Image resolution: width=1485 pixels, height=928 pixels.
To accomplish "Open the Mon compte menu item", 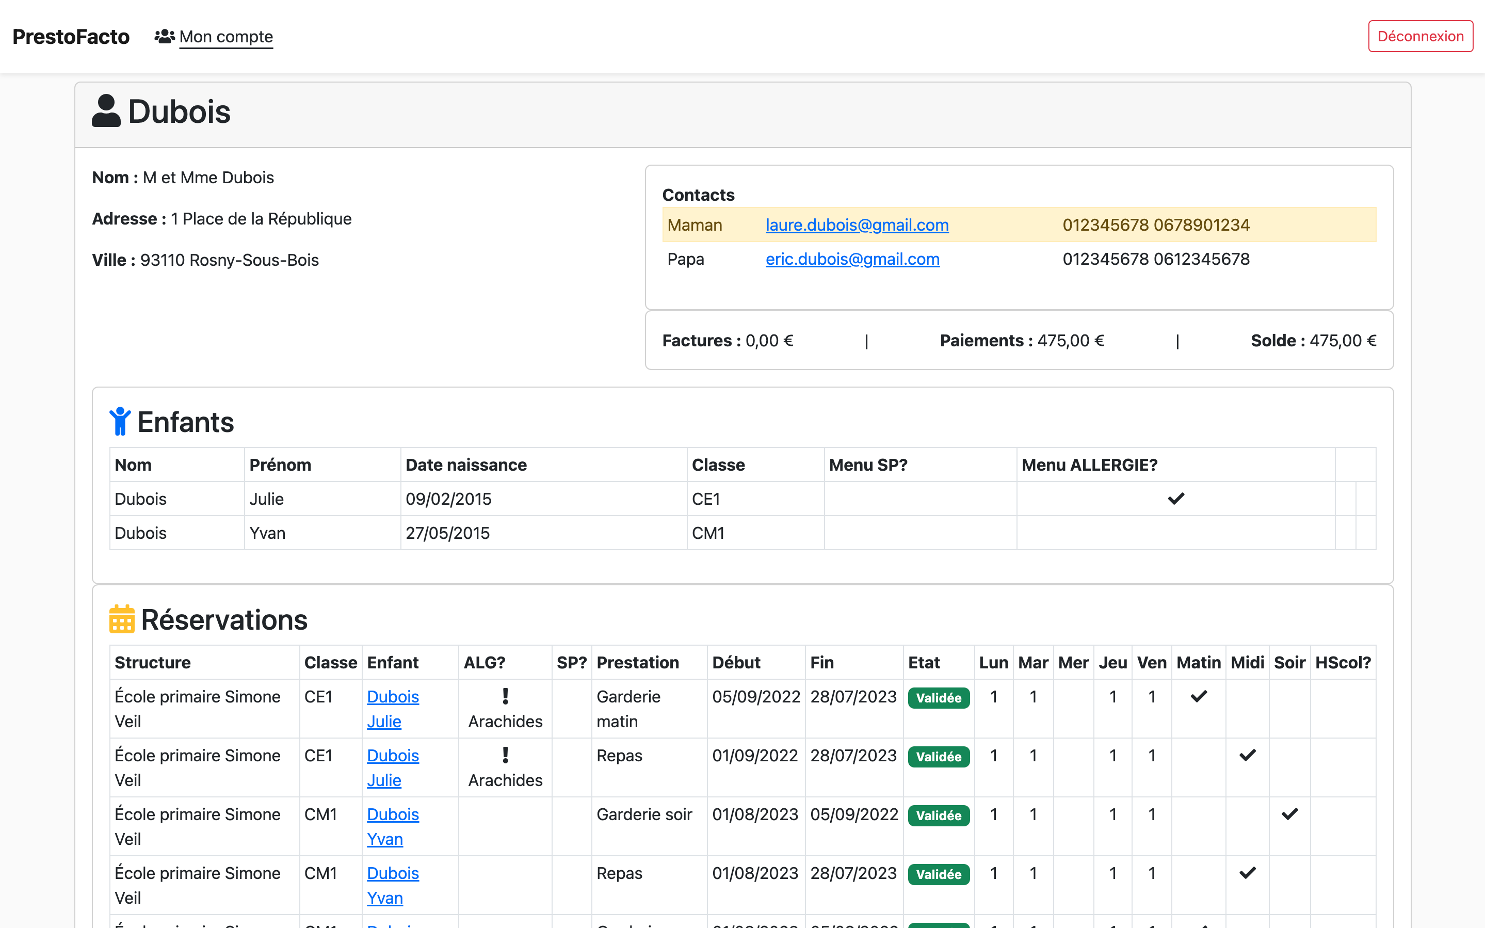I will 225,37.
